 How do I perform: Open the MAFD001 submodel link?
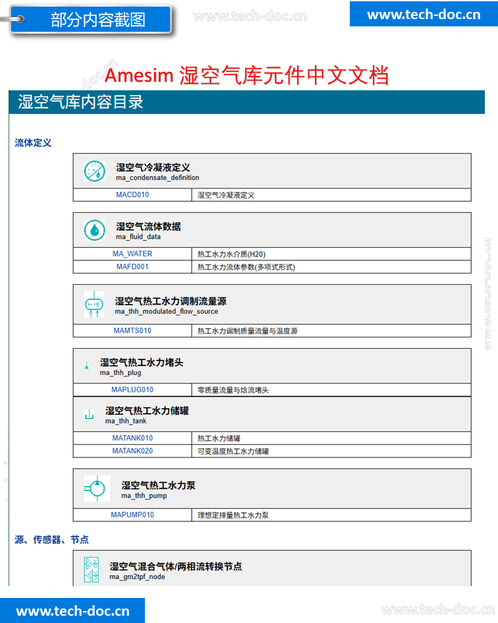click(x=132, y=266)
